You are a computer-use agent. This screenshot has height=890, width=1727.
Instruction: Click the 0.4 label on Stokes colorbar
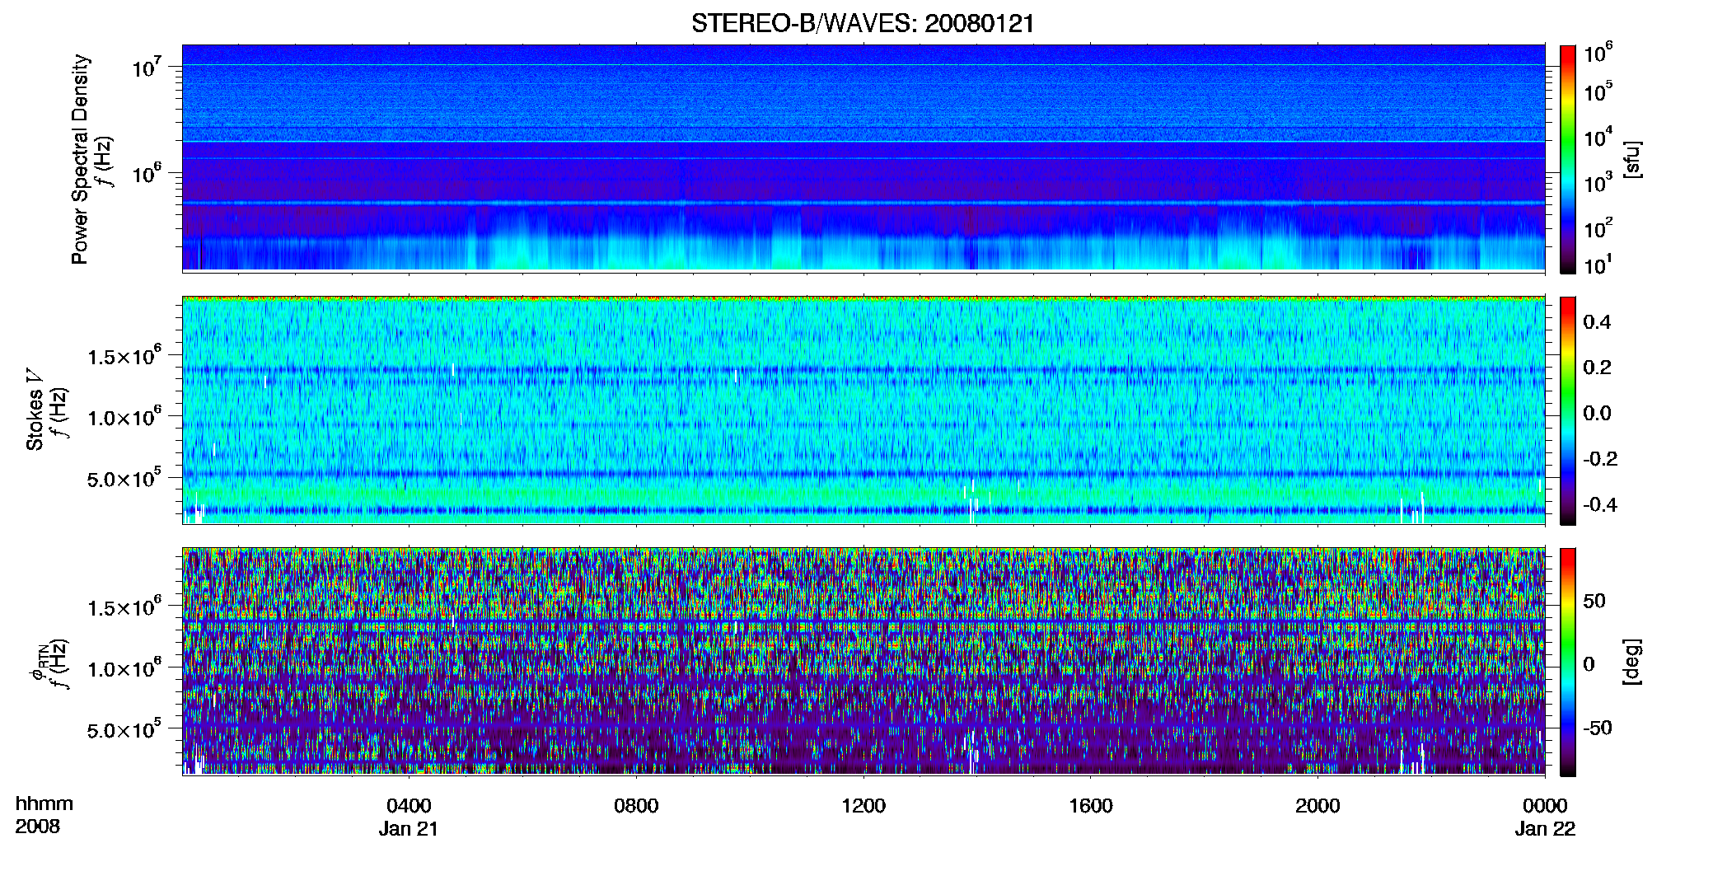click(1597, 322)
